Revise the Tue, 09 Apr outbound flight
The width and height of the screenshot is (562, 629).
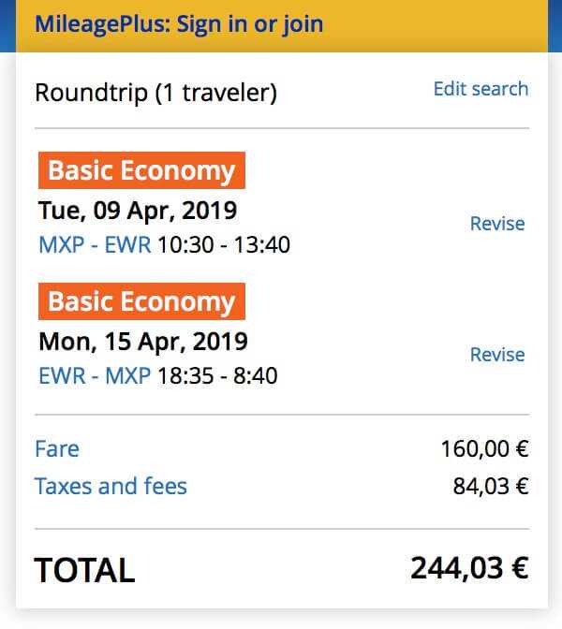coord(497,224)
